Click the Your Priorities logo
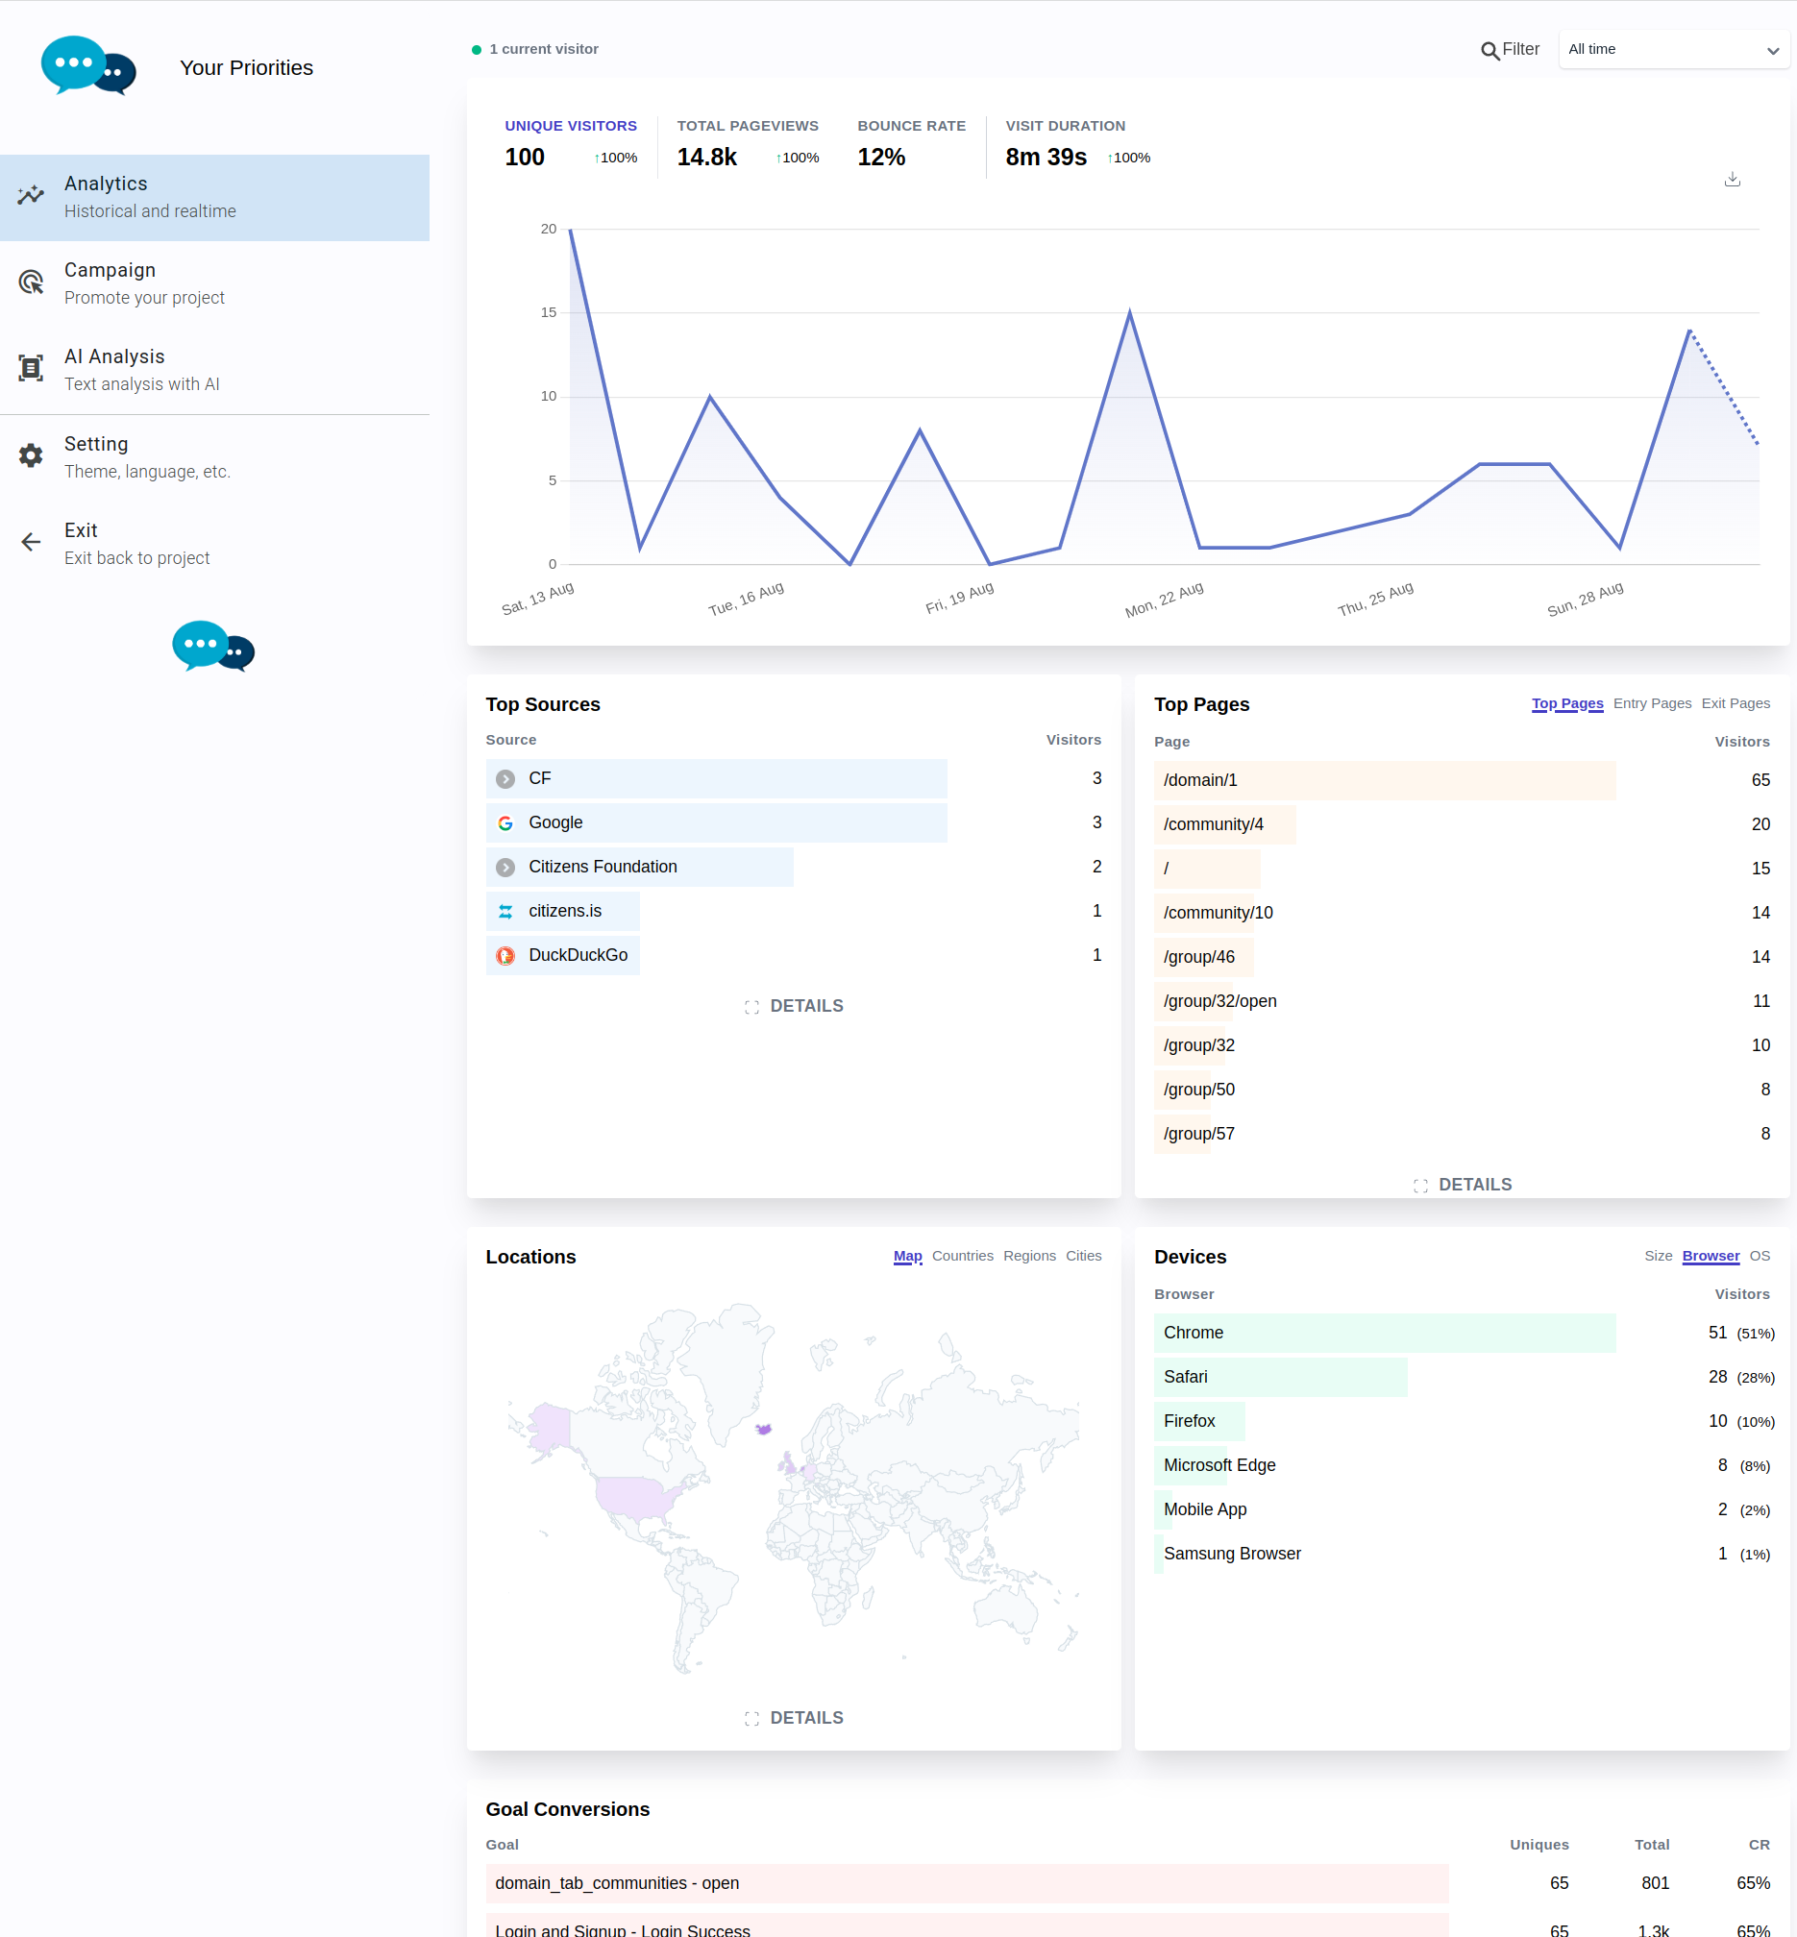This screenshot has height=1937, width=1797. tap(88, 66)
